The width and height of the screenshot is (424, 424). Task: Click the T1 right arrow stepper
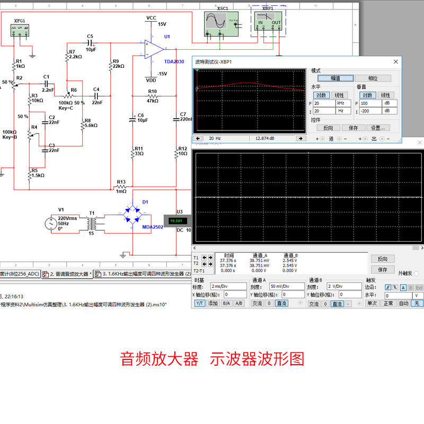[210, 257]
